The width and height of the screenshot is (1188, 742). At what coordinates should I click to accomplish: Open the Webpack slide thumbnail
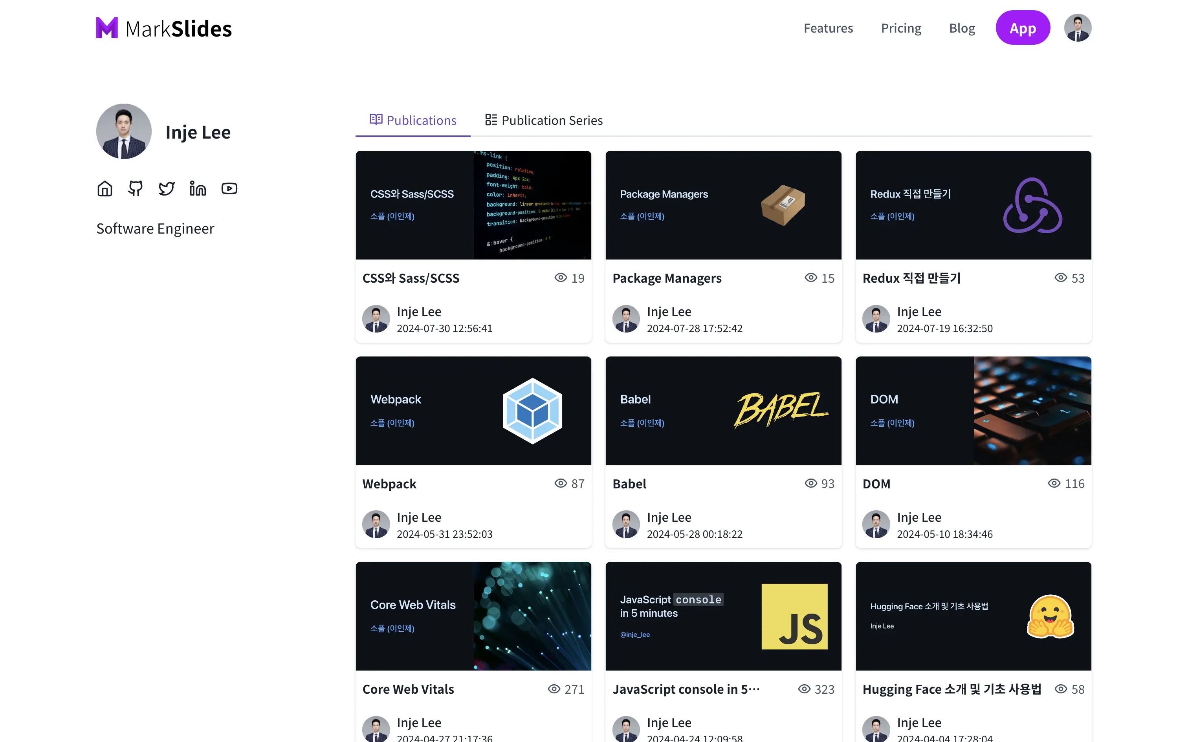(x=473, y=411)
